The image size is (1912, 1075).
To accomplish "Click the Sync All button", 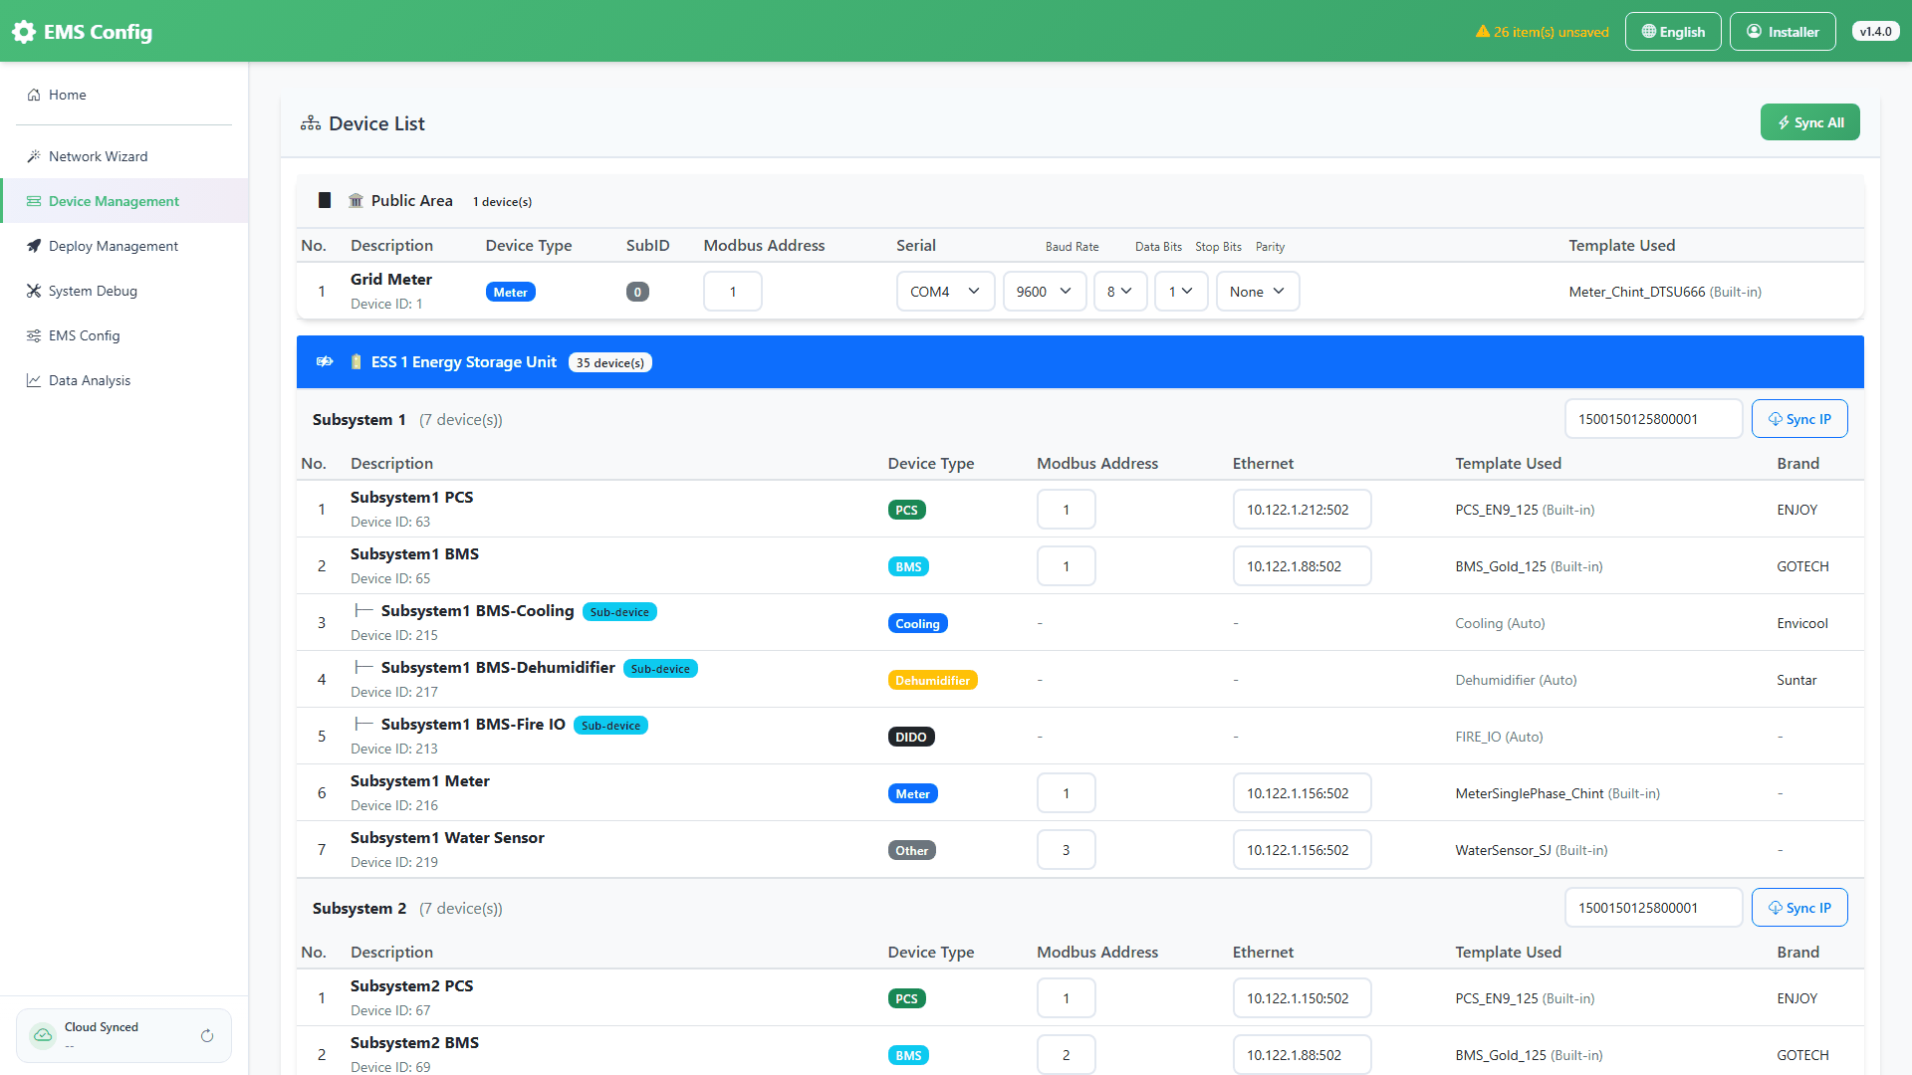I will (x=1809, y=122).
